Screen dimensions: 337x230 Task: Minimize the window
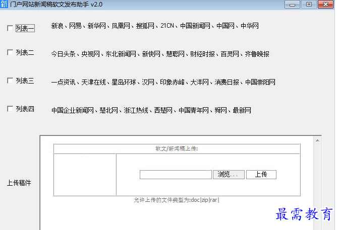pyautogui.click(x=292, y=5)
